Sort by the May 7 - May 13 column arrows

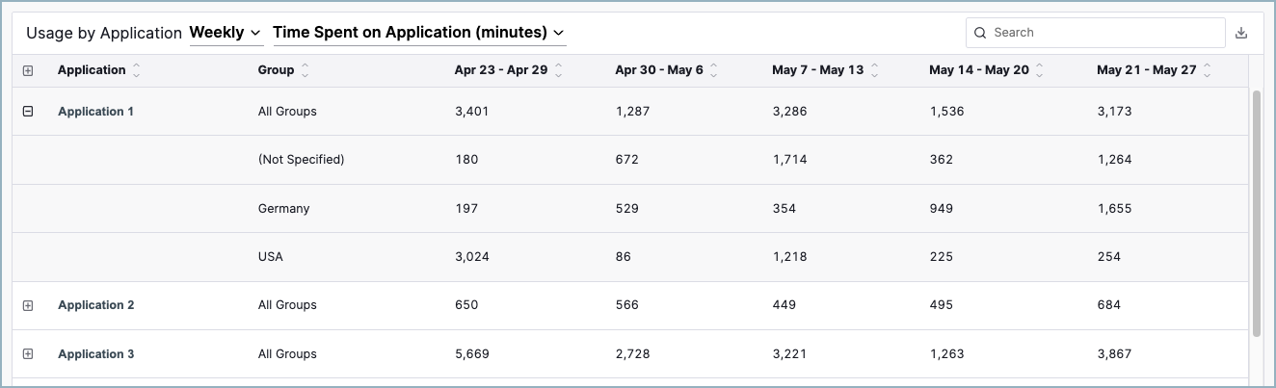[874, 70]
